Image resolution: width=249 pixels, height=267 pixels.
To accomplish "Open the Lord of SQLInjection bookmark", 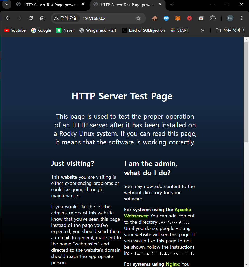I will click(144, 30).
